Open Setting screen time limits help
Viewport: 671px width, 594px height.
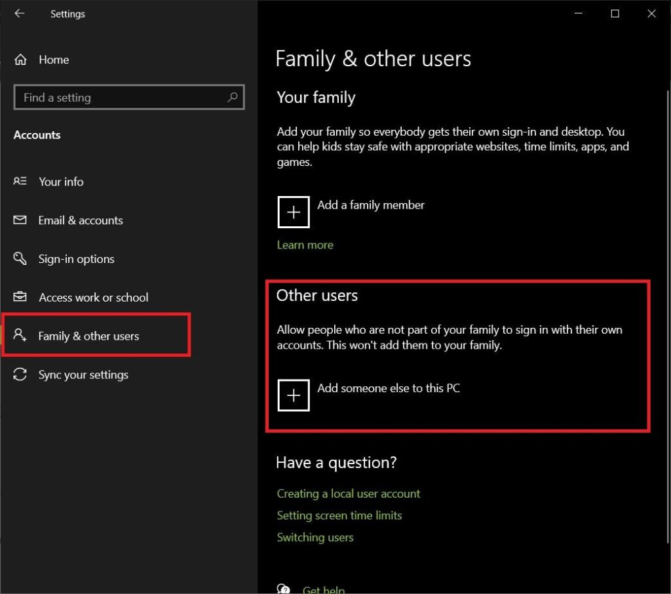click(x=339, y=515)
